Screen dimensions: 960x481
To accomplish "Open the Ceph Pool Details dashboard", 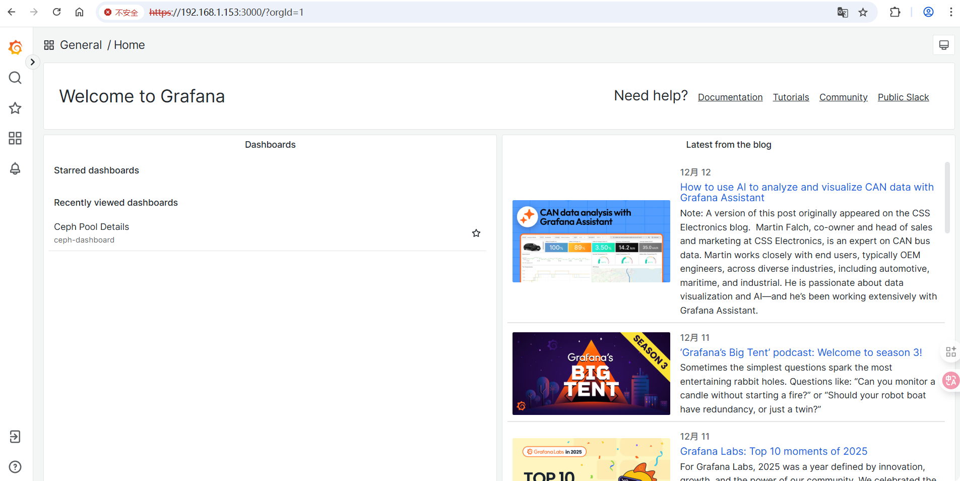I will tap(92, 227).
